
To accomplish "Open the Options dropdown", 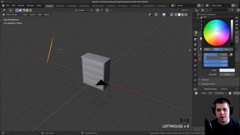I will point(186,10).
